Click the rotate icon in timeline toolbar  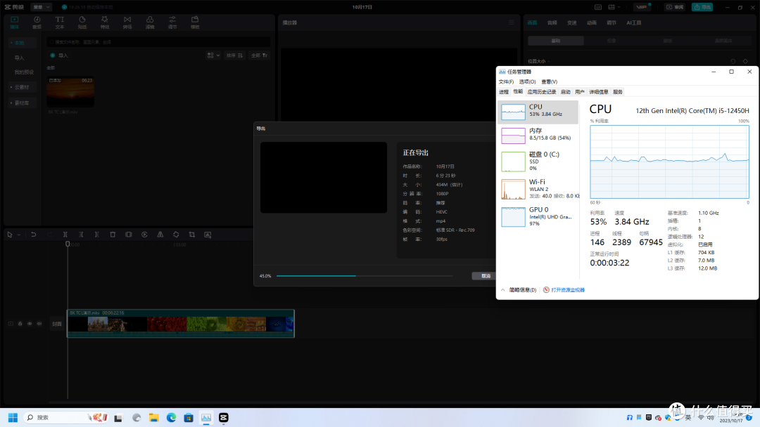(x=176, y=235)
